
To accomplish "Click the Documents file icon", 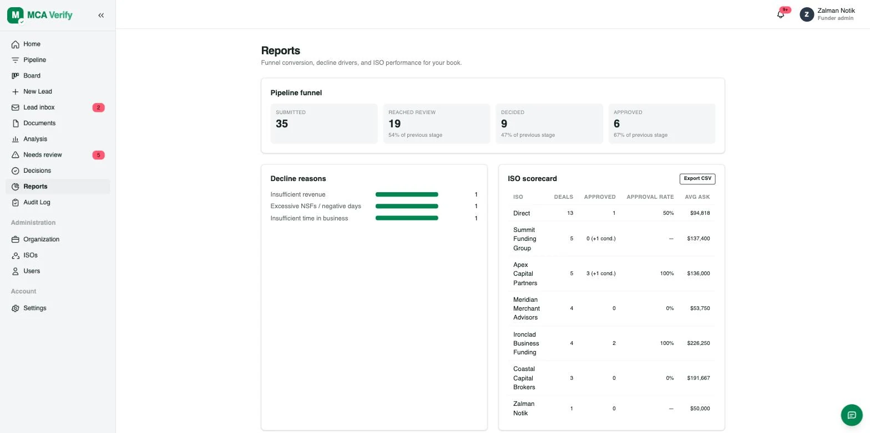I will pos(16,123).
